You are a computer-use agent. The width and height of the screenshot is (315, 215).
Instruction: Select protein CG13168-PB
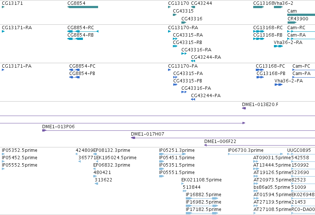pyautogui.click(x=271, y=74)
